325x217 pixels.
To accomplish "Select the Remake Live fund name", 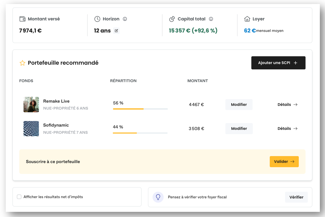I will (x=56, y=101).
